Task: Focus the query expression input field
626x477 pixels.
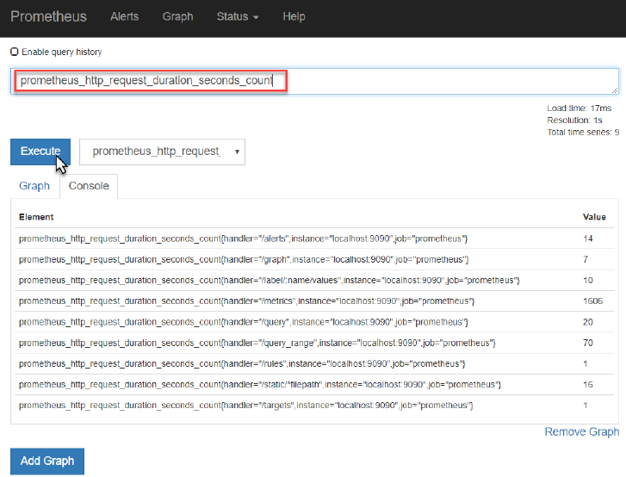Action: [x=314, y=81]
